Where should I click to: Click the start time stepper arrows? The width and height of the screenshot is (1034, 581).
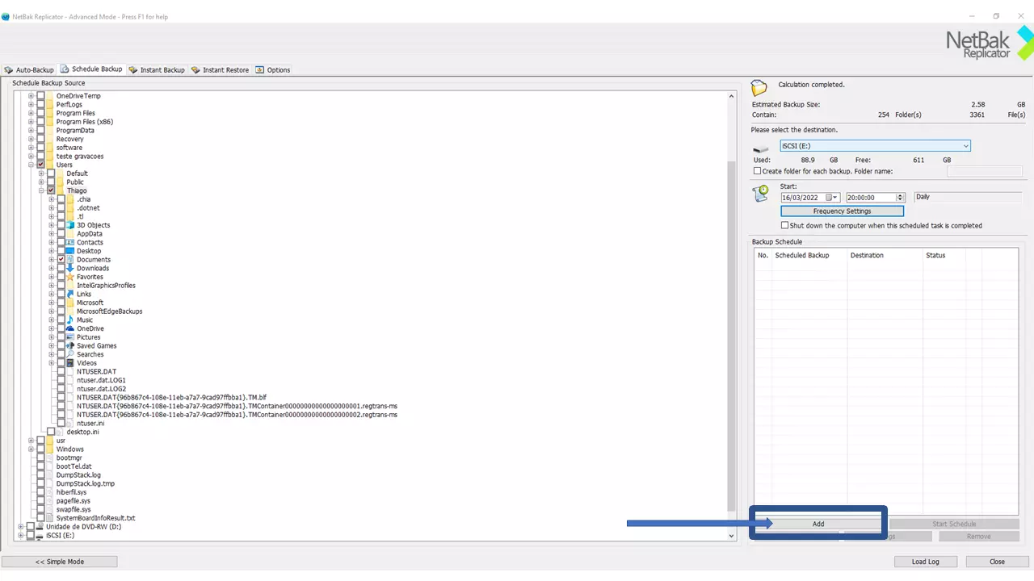tap(900, 198)
